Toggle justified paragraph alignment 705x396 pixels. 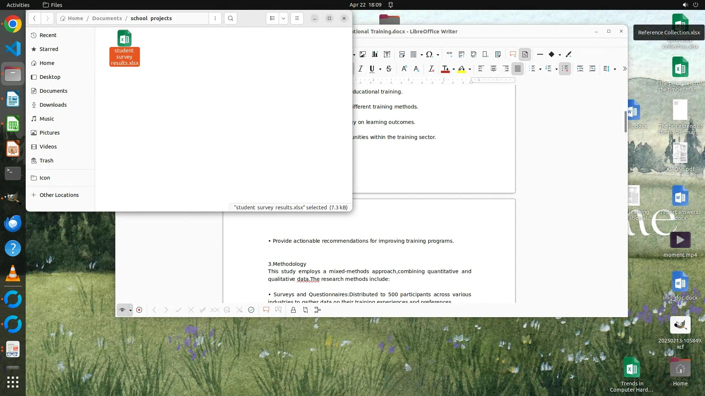point(518,69)
